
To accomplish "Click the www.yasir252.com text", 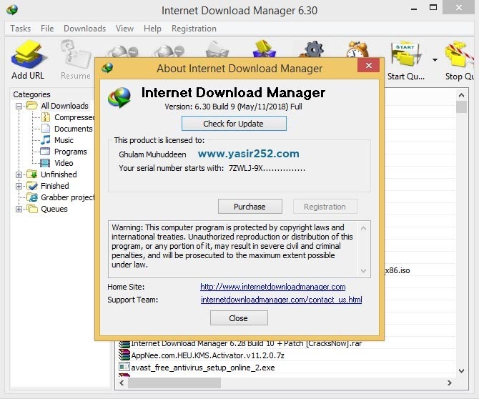I will tap(248, 153).
